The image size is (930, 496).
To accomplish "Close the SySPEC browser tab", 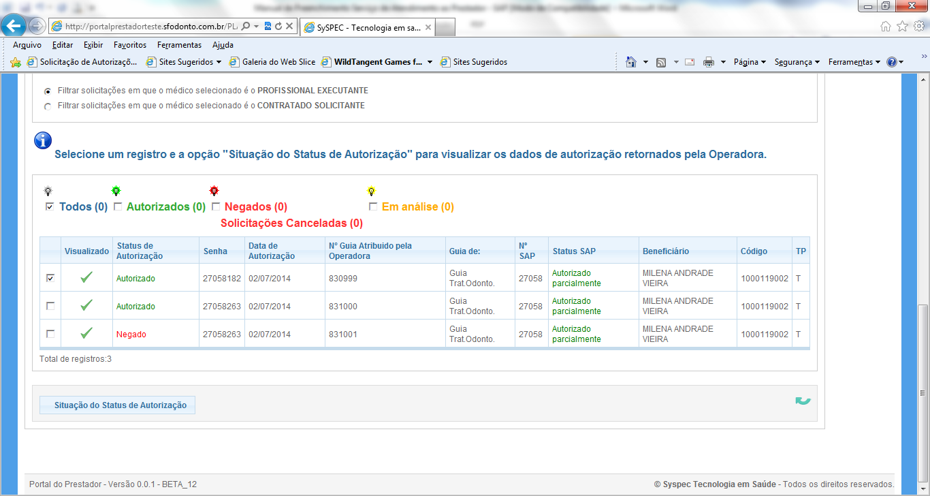I will coord(428,28).
